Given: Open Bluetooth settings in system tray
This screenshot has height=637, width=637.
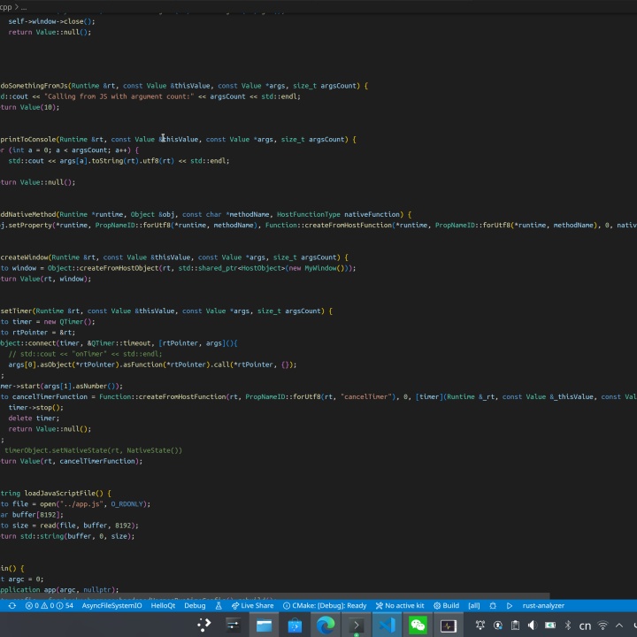Looking at the screenshot, I should coord(567,625).
